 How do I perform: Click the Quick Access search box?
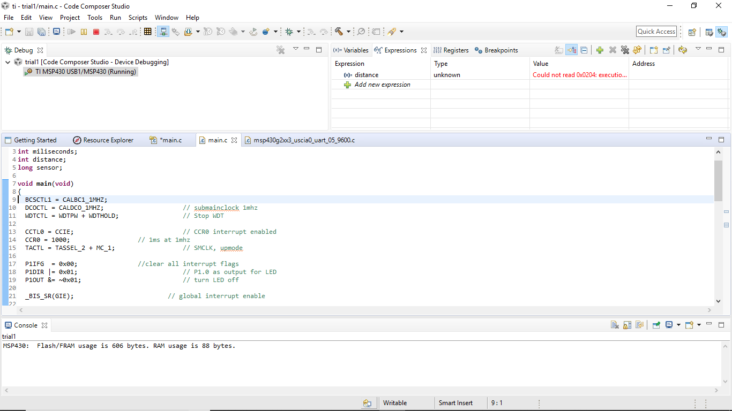(656, 32)
